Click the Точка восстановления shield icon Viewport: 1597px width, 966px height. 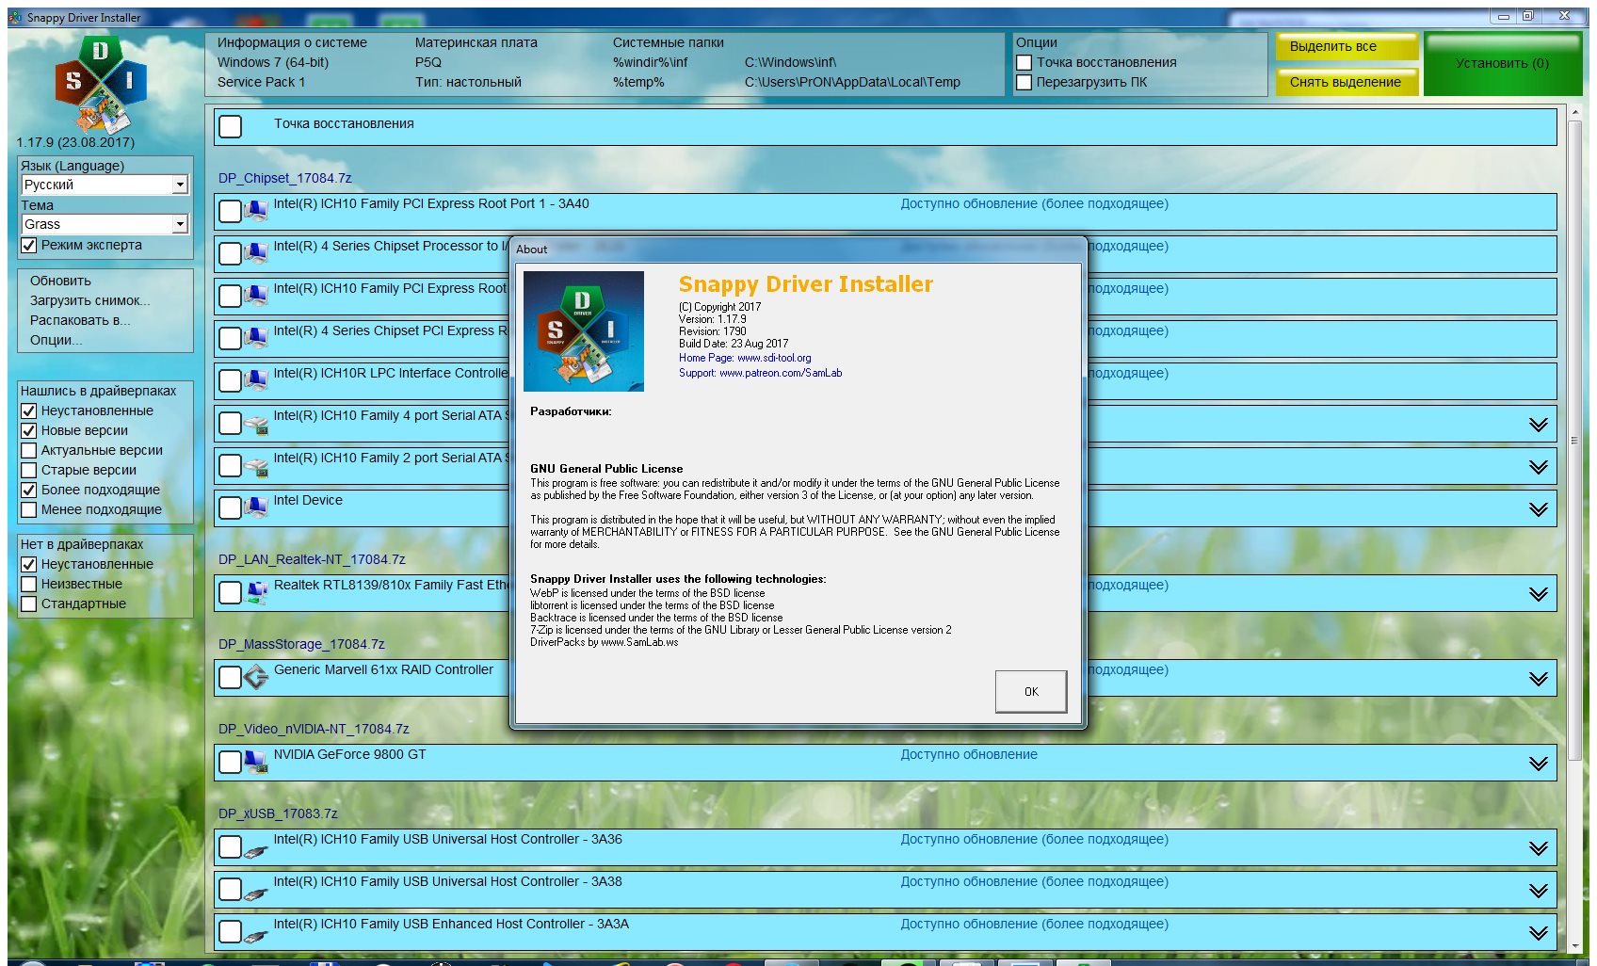click(256, 124)
